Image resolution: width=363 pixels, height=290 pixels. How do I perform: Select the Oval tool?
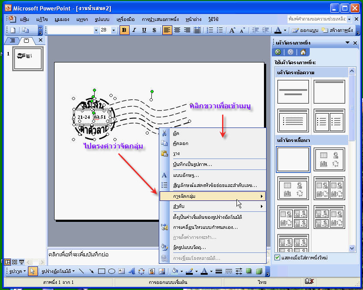pos(112,271)
